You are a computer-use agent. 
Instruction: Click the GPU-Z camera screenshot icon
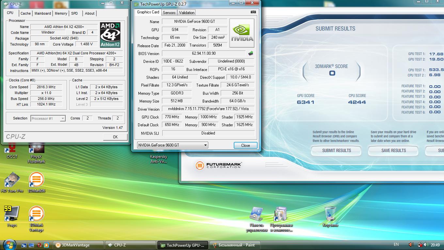pos(253,12)
